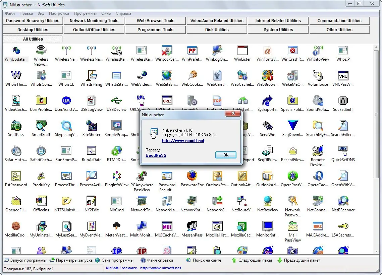Screen dimensions: 382x275
Task: Select the WinUpdatesList icon
Action: [16, 50]
